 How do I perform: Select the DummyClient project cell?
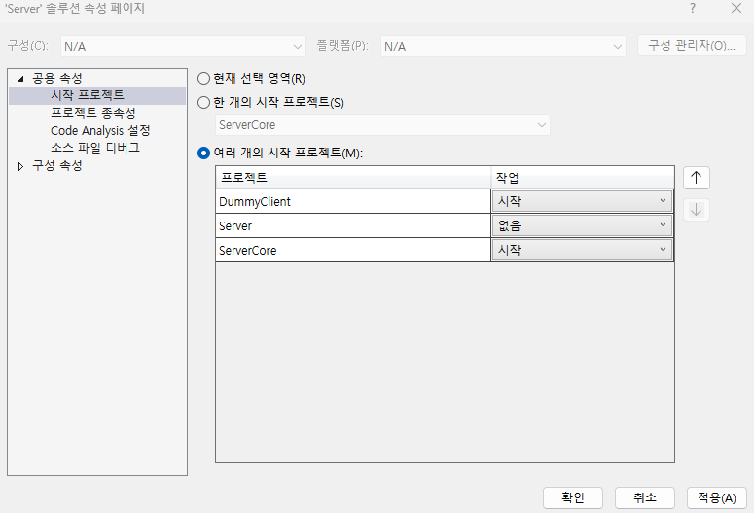click(x=353, y=201)
